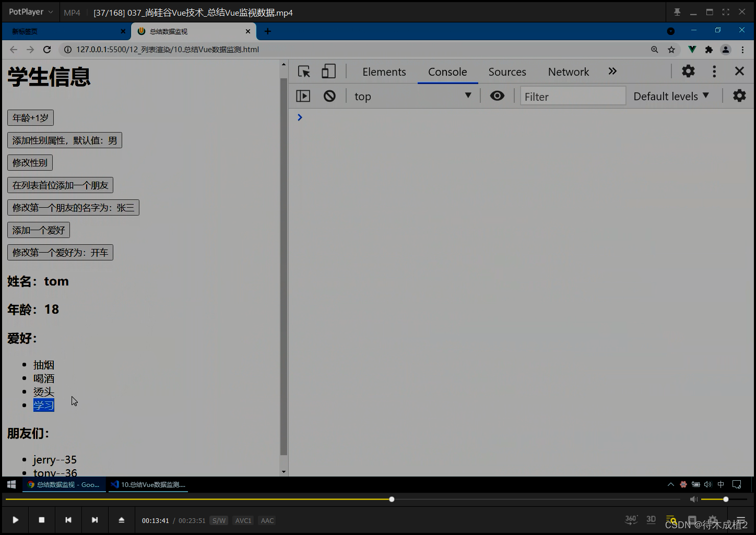Click the 年龄+1岁 button
Screen dimensions: 756x535
[x=30, y=118]
